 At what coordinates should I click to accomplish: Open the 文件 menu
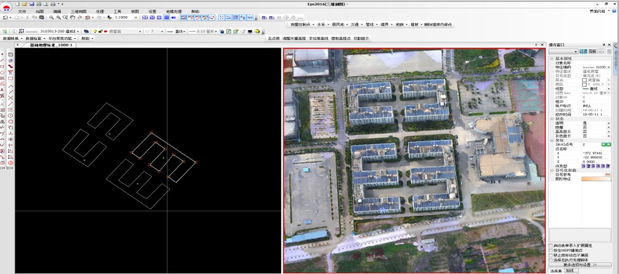(23, 11)
